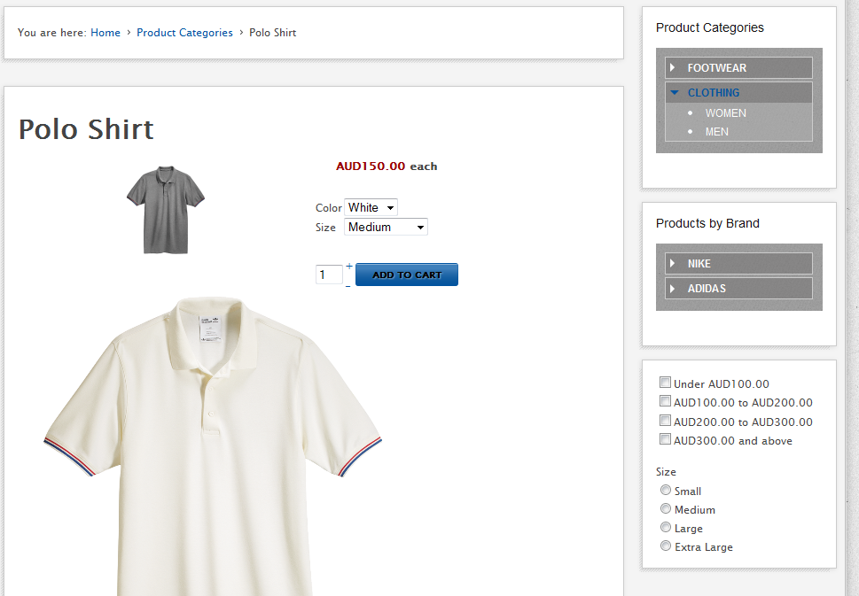859x596 pixels.
Task: Choose the Extra Large size option
Action: point(665,546)
